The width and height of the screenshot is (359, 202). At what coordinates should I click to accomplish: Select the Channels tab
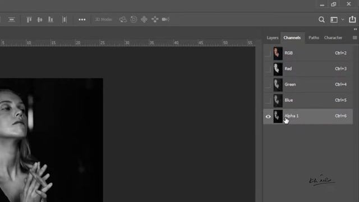(x=292, y=38)
